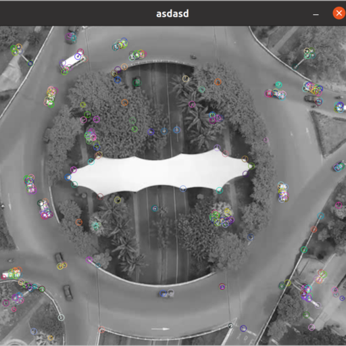346x346 pixels.
Task: Click the purple keypoint circle near bottom center road
Action: 222,287
